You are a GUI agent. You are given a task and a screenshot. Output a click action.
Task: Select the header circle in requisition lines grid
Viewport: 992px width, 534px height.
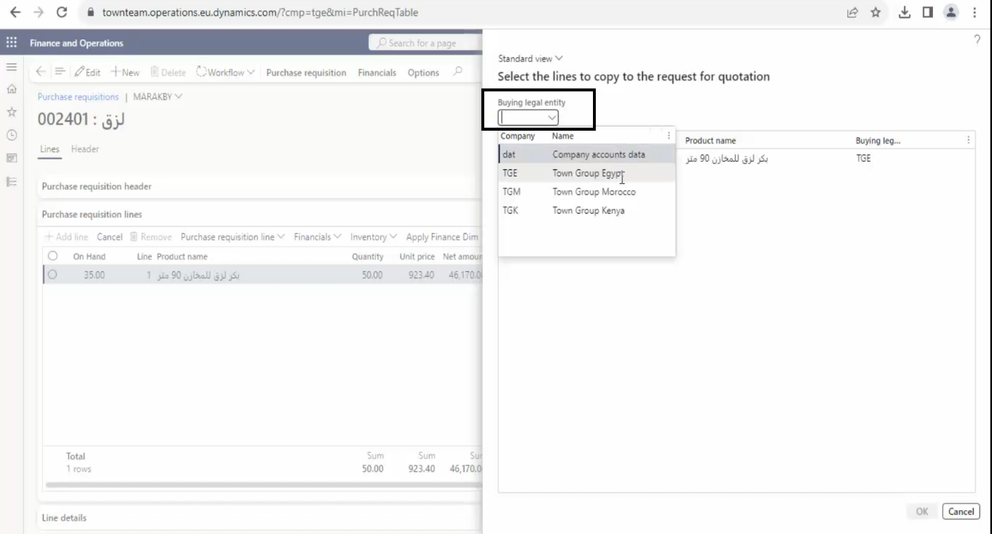52,256
